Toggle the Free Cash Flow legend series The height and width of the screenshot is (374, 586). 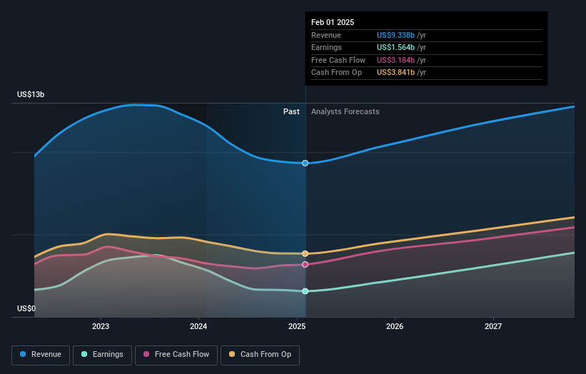coord(176,355)
